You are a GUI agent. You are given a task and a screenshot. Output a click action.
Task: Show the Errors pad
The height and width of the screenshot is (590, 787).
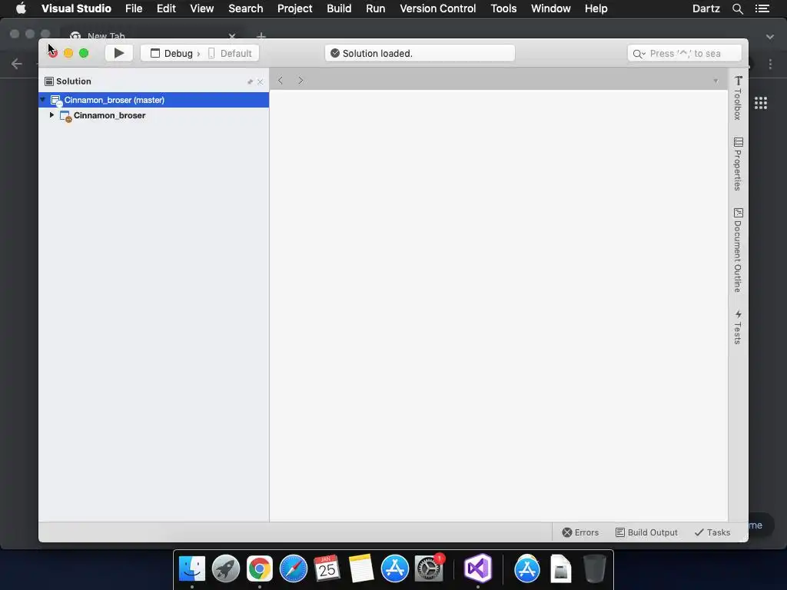580,532
